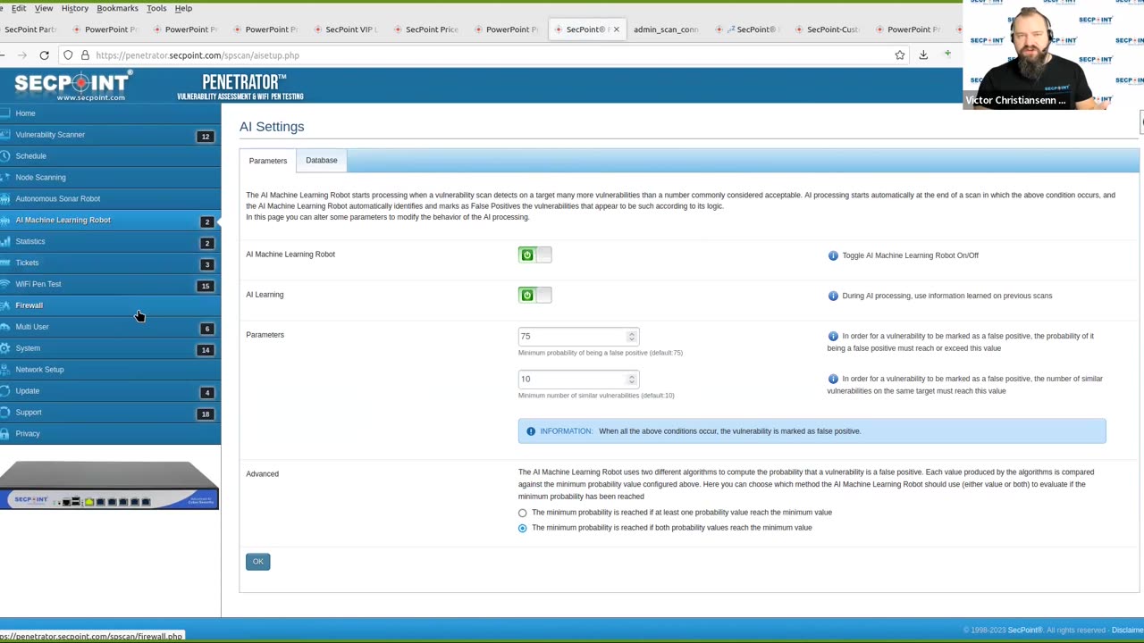Click the SecPoint® footer link
The image size is (1144, 643).
pyautogui.click(x=1025, y=630)
